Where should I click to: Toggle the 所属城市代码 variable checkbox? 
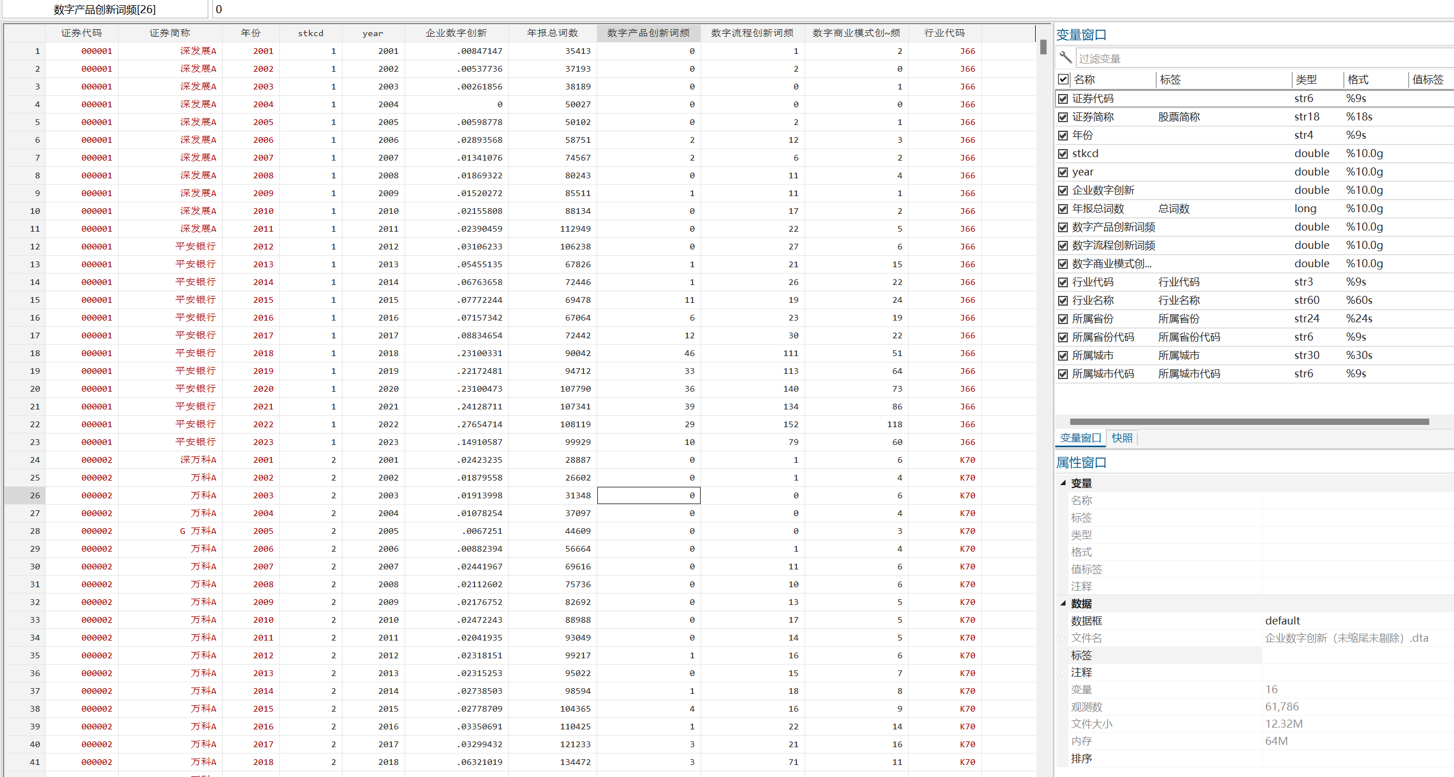click(1063, 374)
